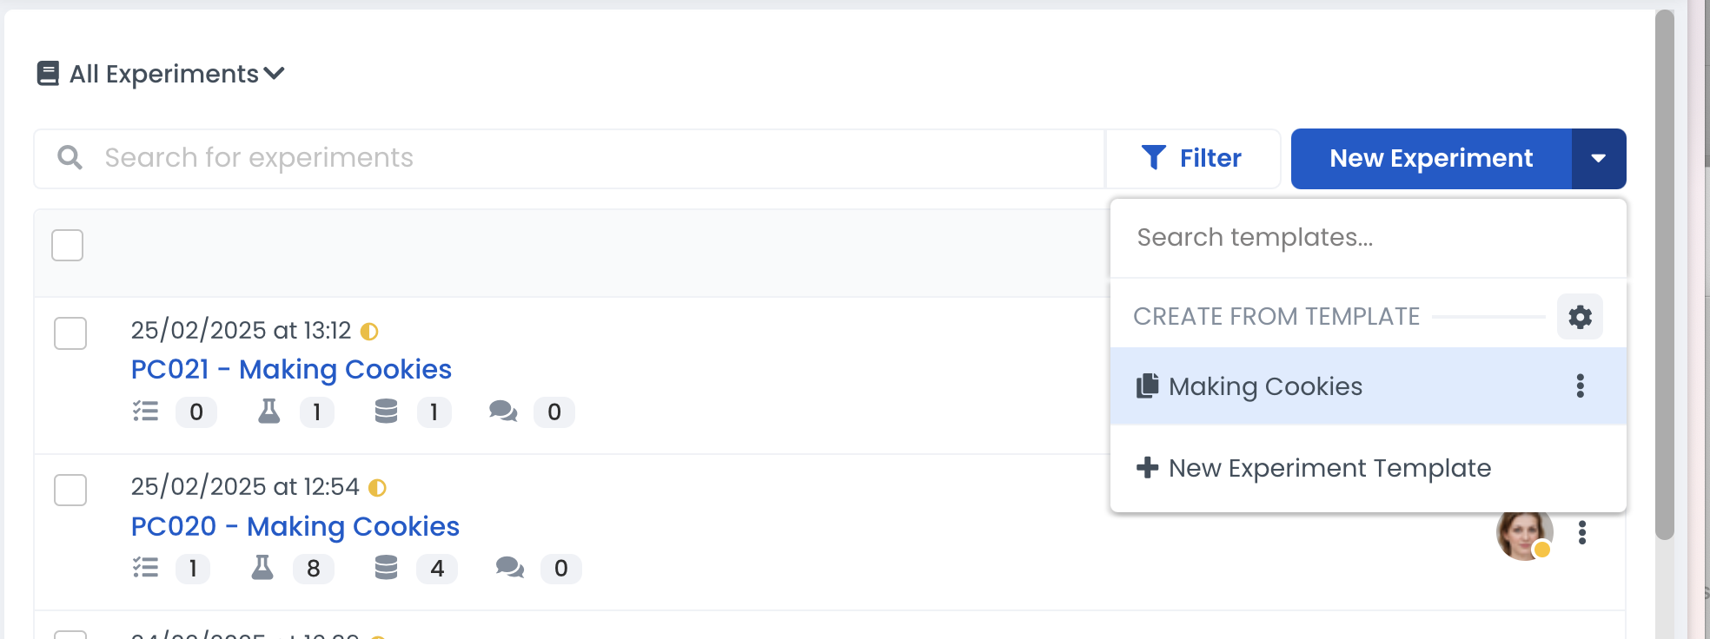Click the funnel Filter icon

(x=1153, y=158)
